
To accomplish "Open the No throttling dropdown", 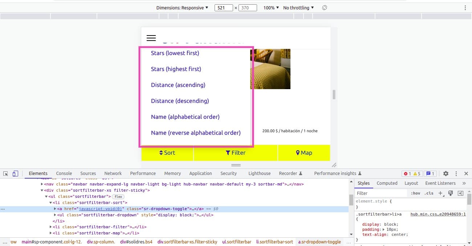I will (x=298, y=8).
